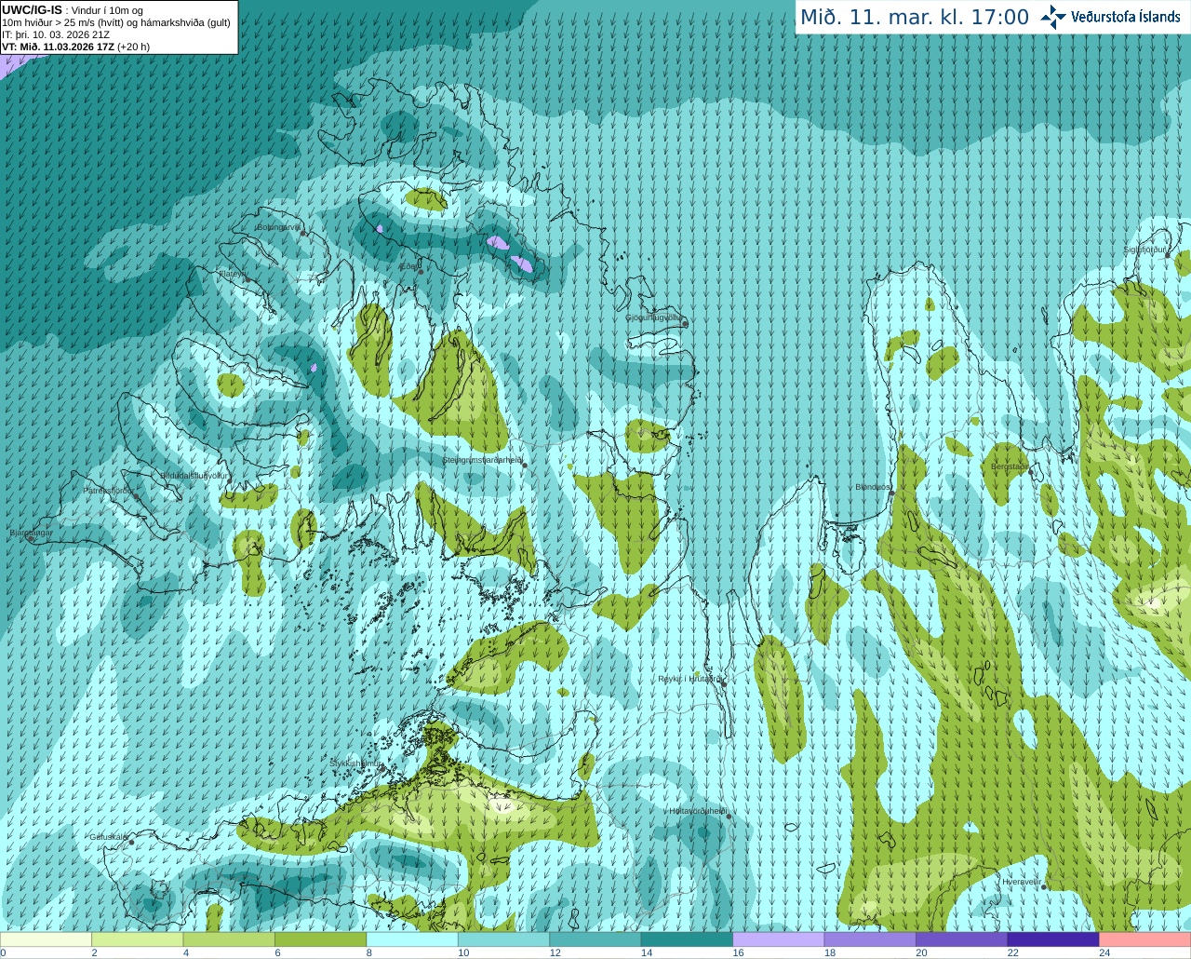
Task: Click the Bergstaðir station marker dot
Action: point(1030,472)
